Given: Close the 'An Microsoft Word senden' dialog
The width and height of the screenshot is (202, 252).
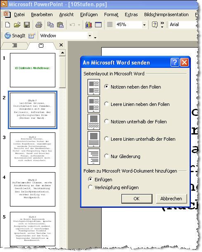Looking at the screenshot, I should [x=184, y=62].
